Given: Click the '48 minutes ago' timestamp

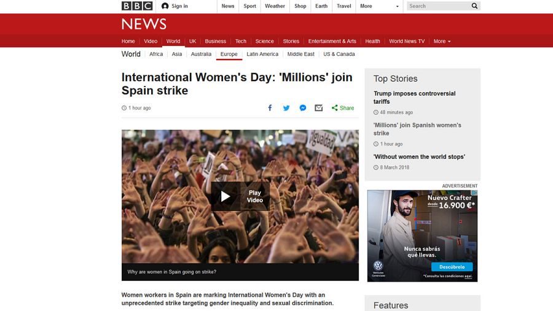Looking at the screenshot, I should (x=396, y=112).
